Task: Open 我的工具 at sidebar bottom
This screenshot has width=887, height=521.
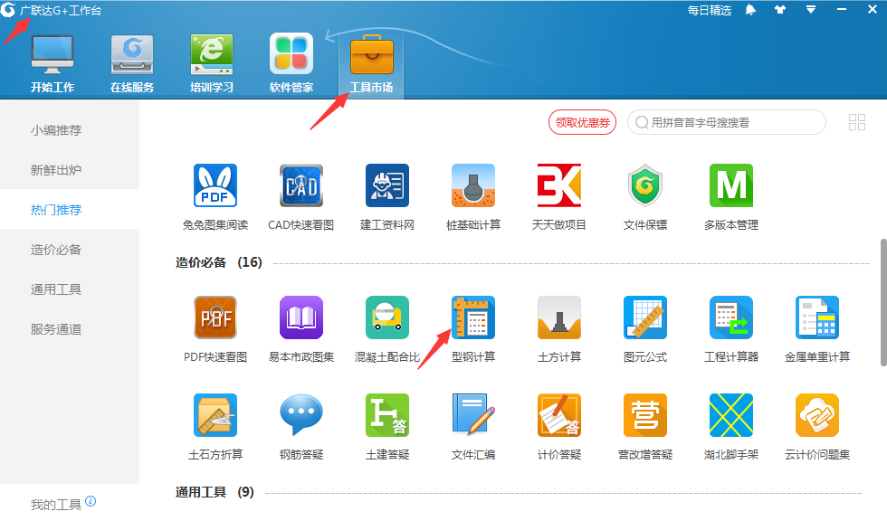Action: coord(56,505)
